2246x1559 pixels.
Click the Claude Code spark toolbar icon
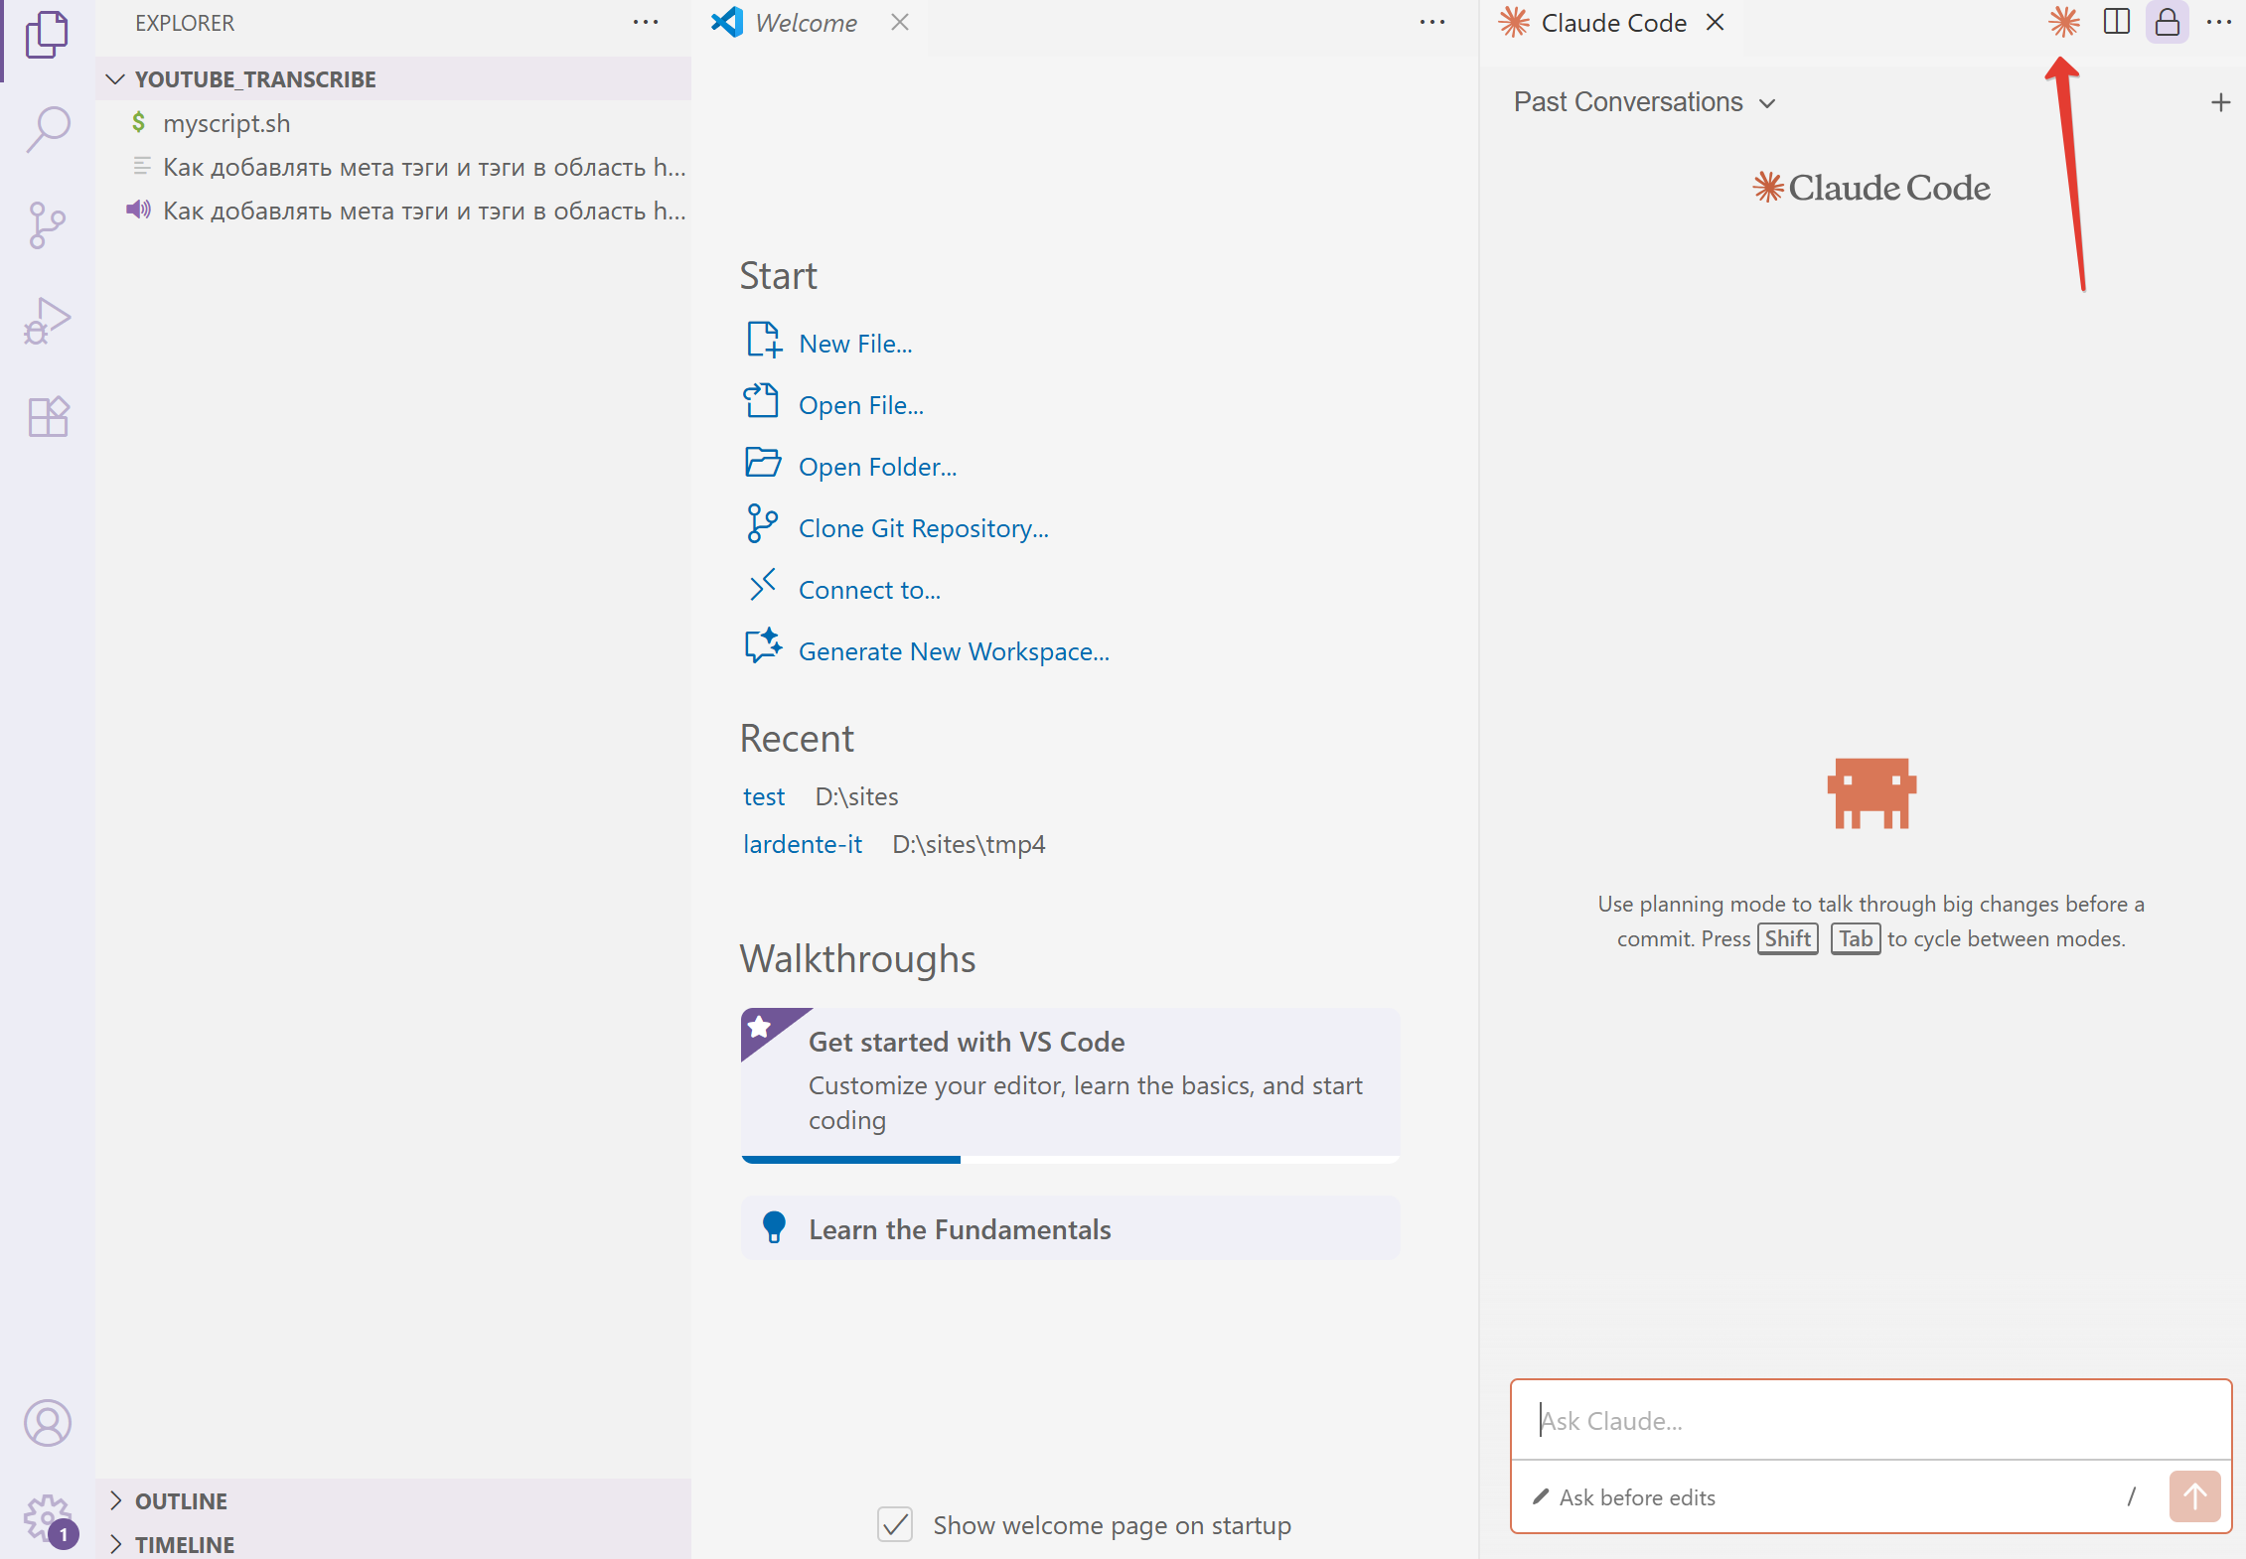pos(2063,22)
